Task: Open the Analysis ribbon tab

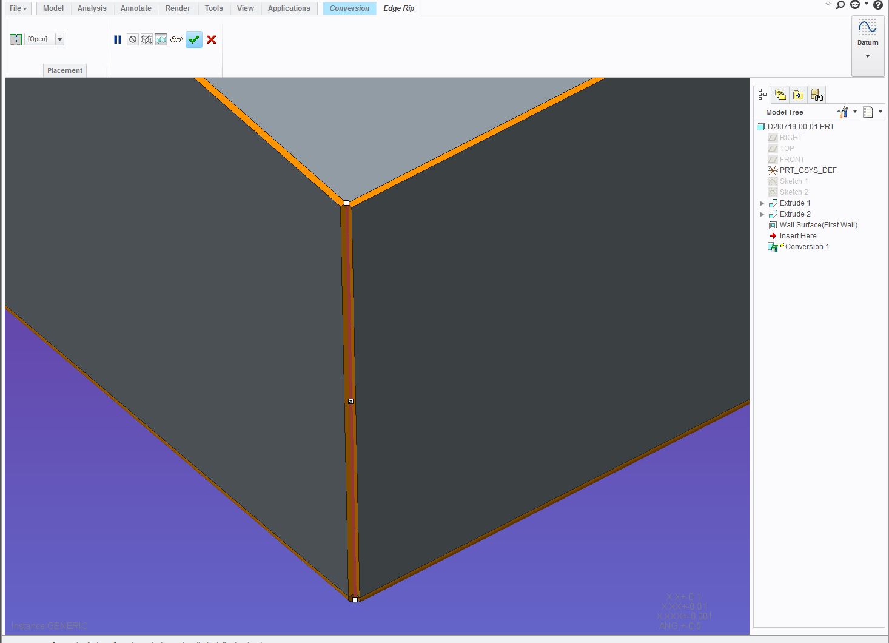Action: point(92,8)
